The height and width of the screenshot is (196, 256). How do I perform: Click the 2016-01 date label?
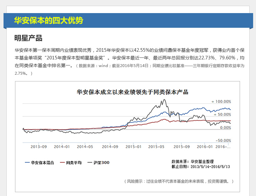click(205, 147)
